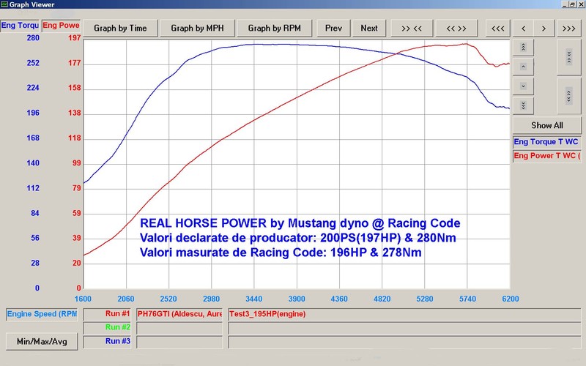Compress horizontal range with >> << button
586x366 pixels.
[x=412, y=28]
